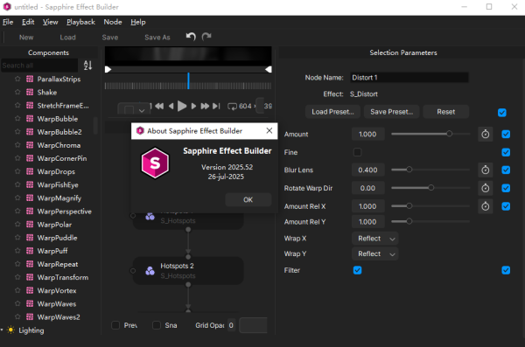
Task: Step forward one frame button
Action: (193, 106)
